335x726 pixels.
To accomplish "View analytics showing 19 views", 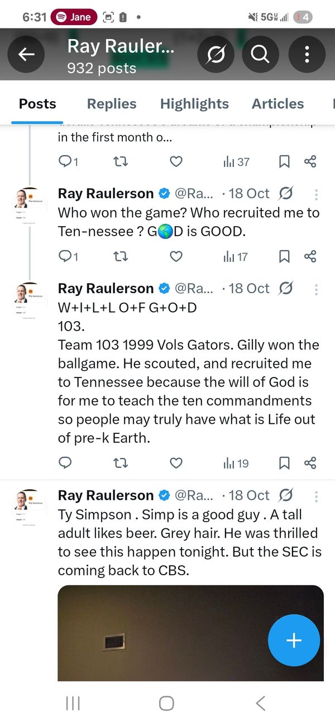I will coord(236,464).
